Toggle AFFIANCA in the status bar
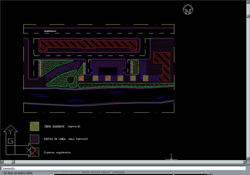250x175 pixels. pos(119,173)
